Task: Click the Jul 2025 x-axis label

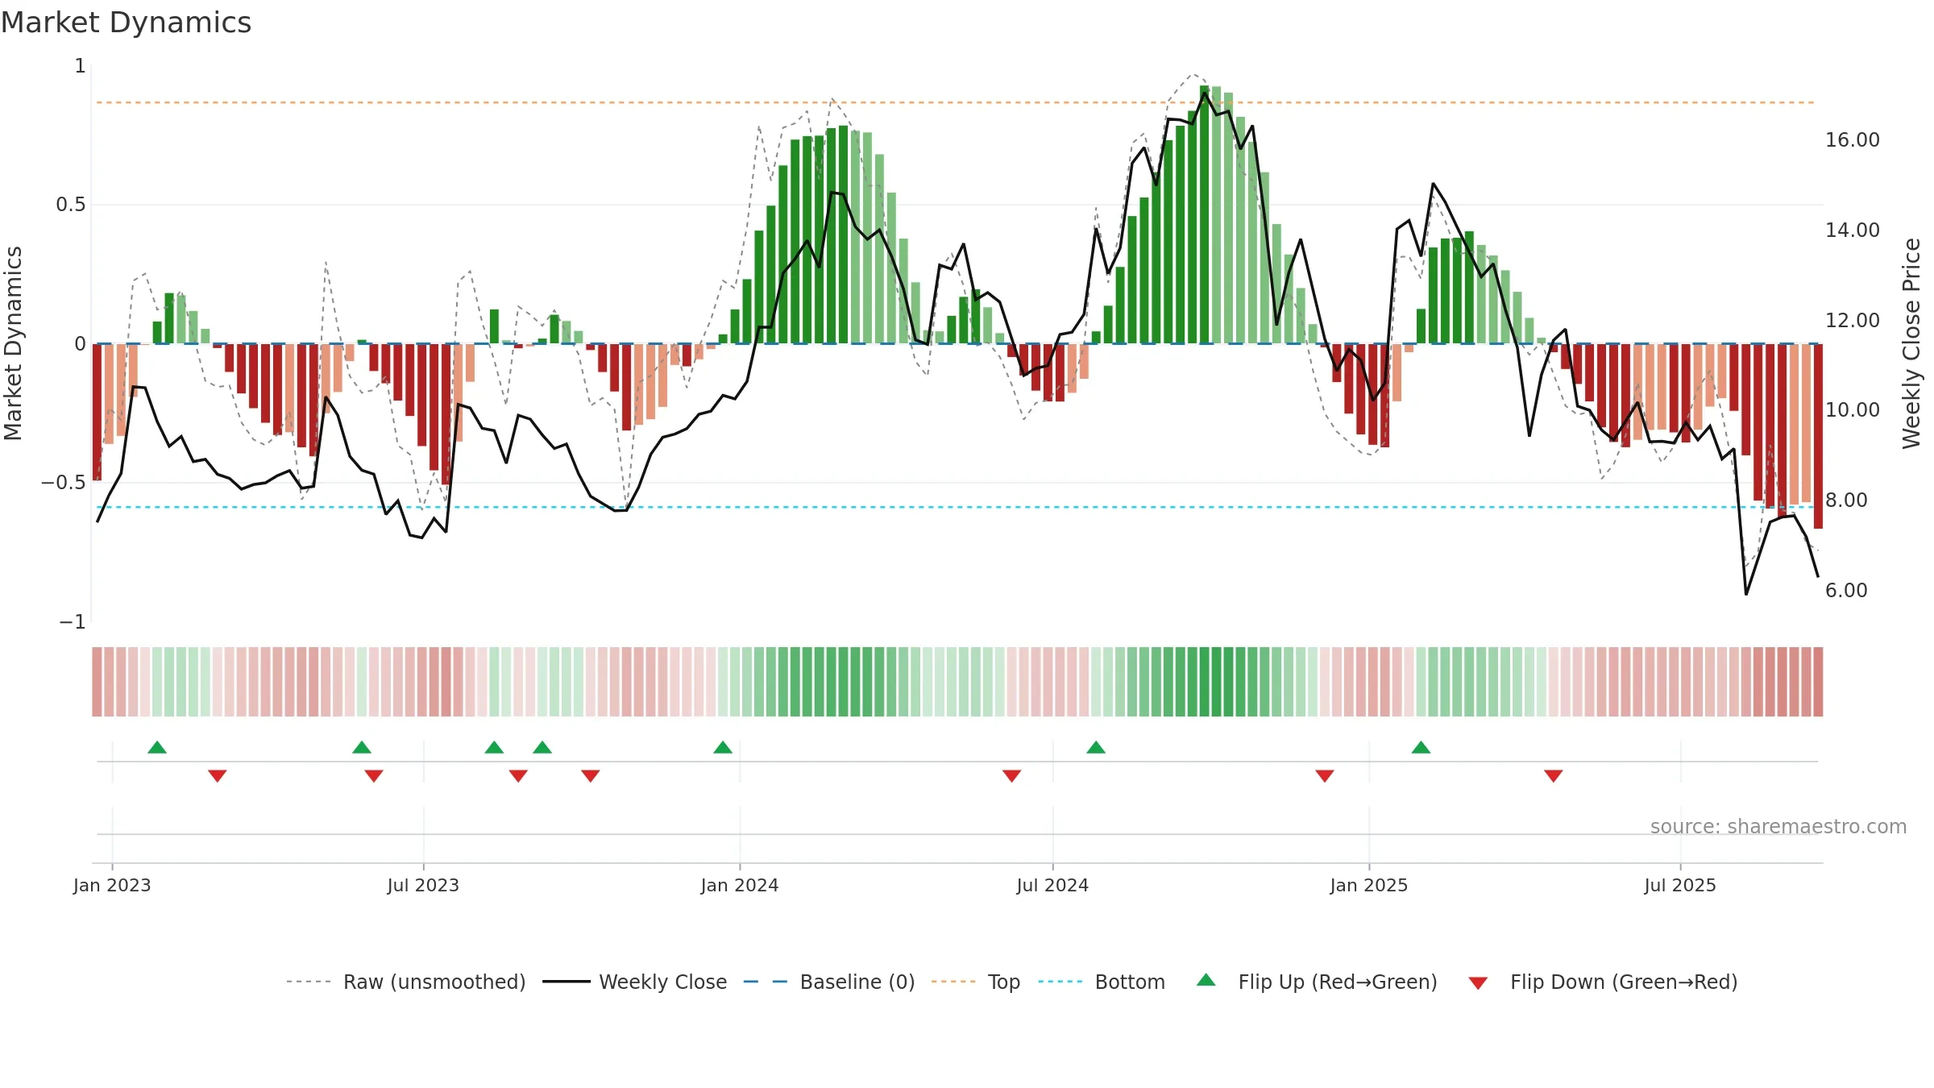Action: pos(1680,885)
